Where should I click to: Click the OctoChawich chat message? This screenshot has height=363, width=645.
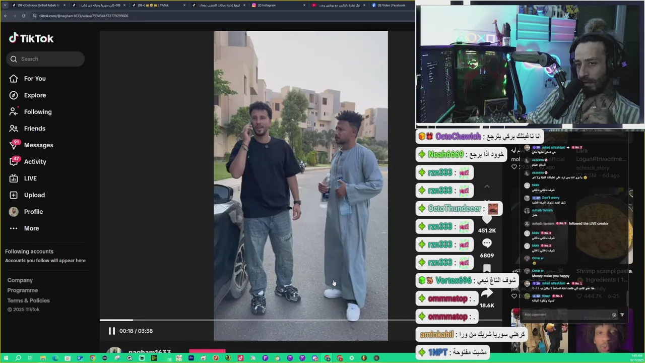480,136
